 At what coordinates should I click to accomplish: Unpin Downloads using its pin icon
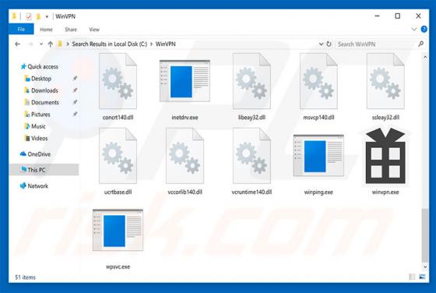75,90
